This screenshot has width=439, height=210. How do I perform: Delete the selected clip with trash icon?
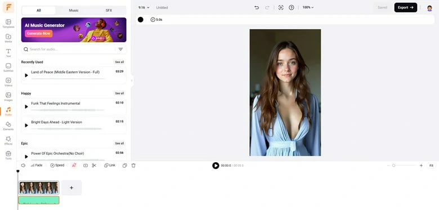click(x=133, y=166)
